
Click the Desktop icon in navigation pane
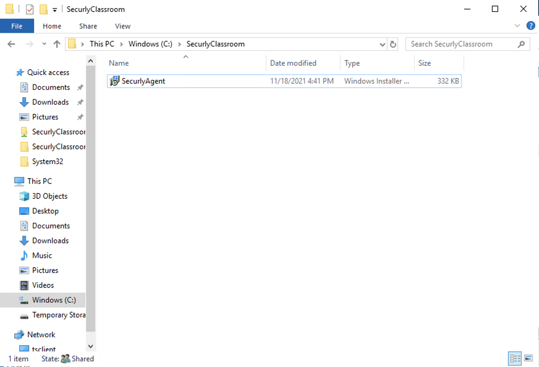coord(24,211)
